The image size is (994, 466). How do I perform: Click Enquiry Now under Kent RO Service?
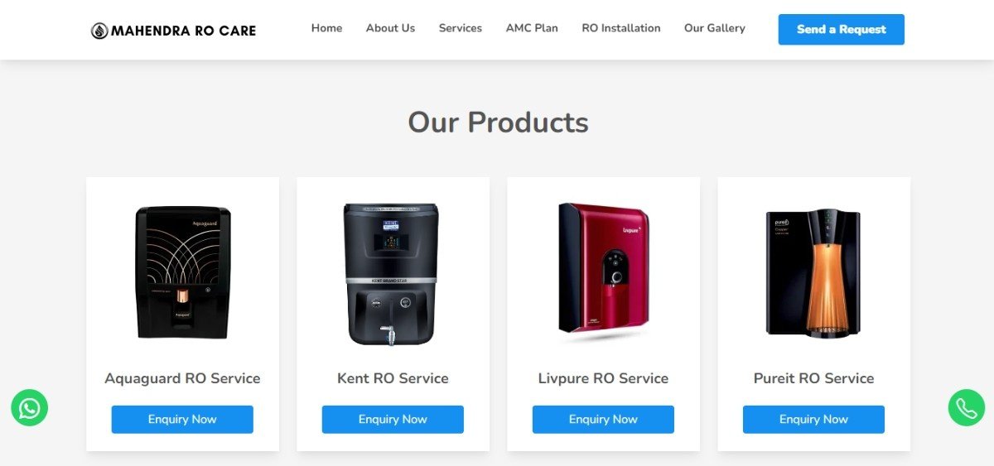point(393,420)
